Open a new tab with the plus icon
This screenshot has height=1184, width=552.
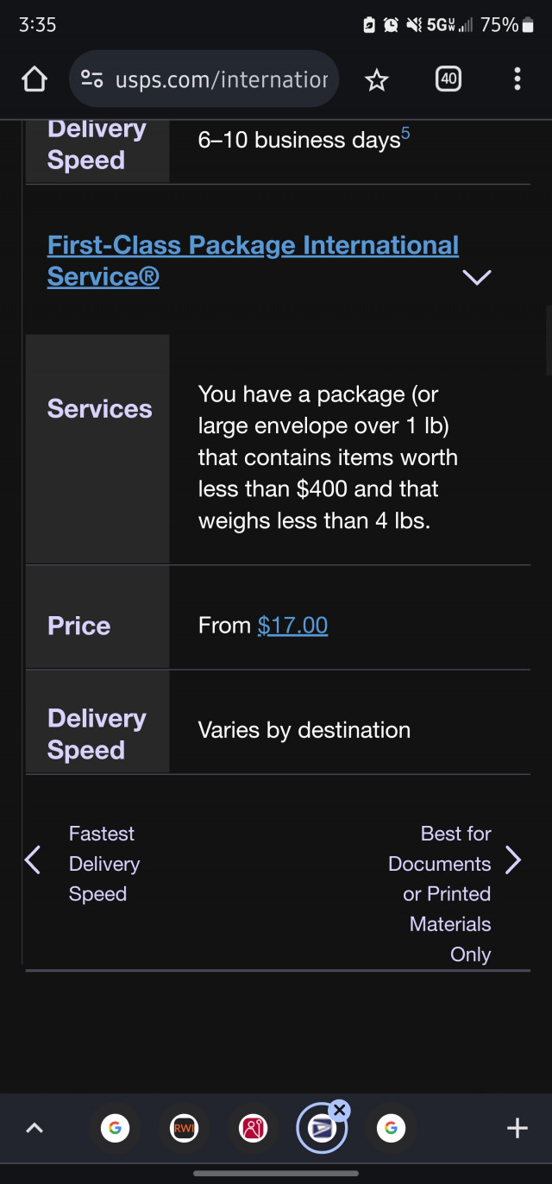click(516, 1128)
